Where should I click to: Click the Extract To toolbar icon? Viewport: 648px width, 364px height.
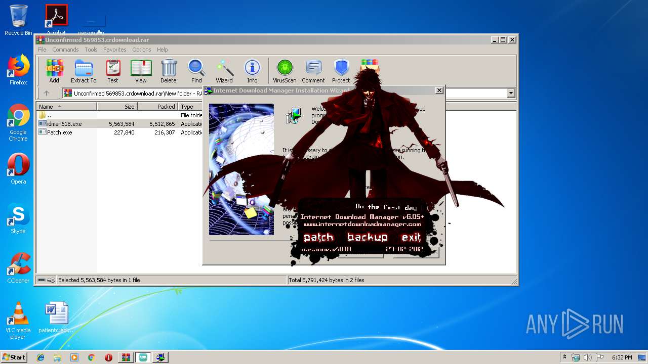84,71
